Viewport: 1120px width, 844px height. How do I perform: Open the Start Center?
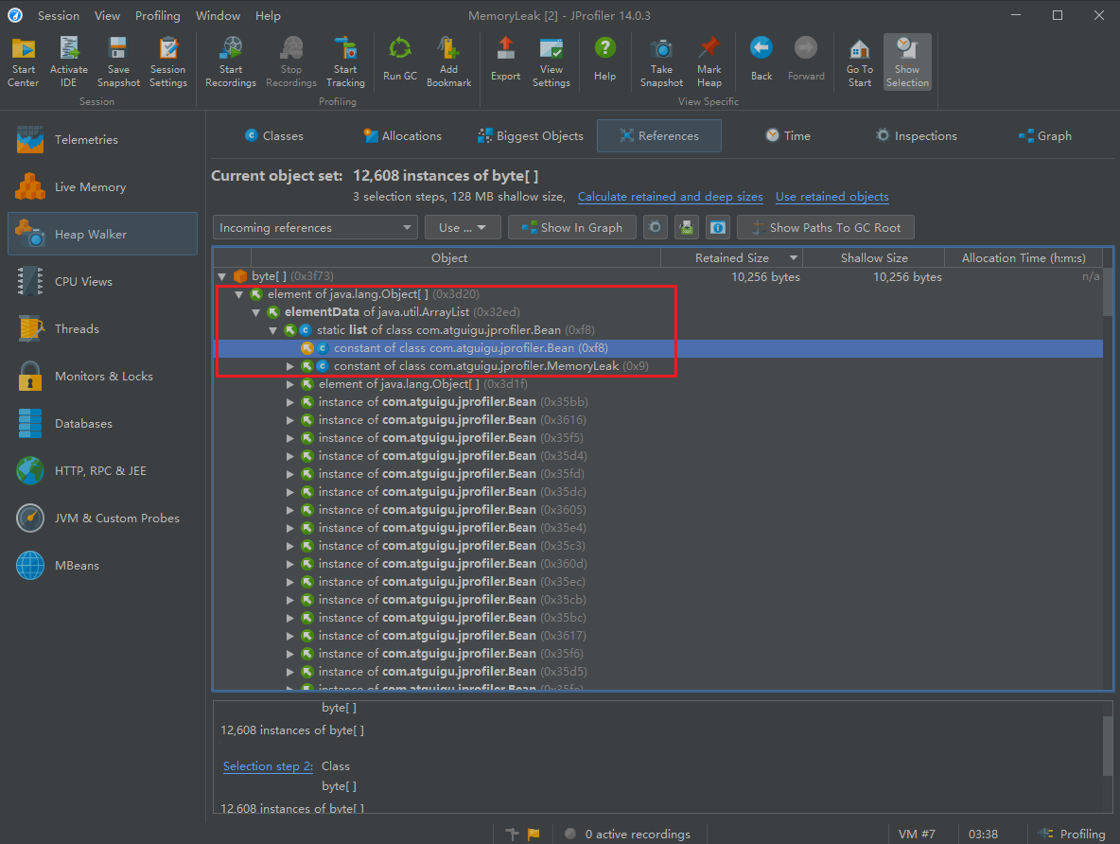point(24,62)
